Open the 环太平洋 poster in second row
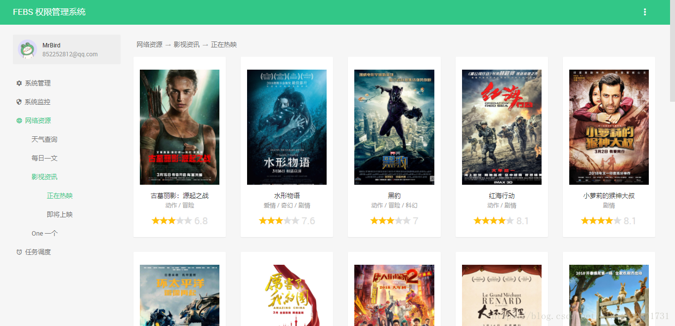The image size is (675, 326). [x=179, y=295]
